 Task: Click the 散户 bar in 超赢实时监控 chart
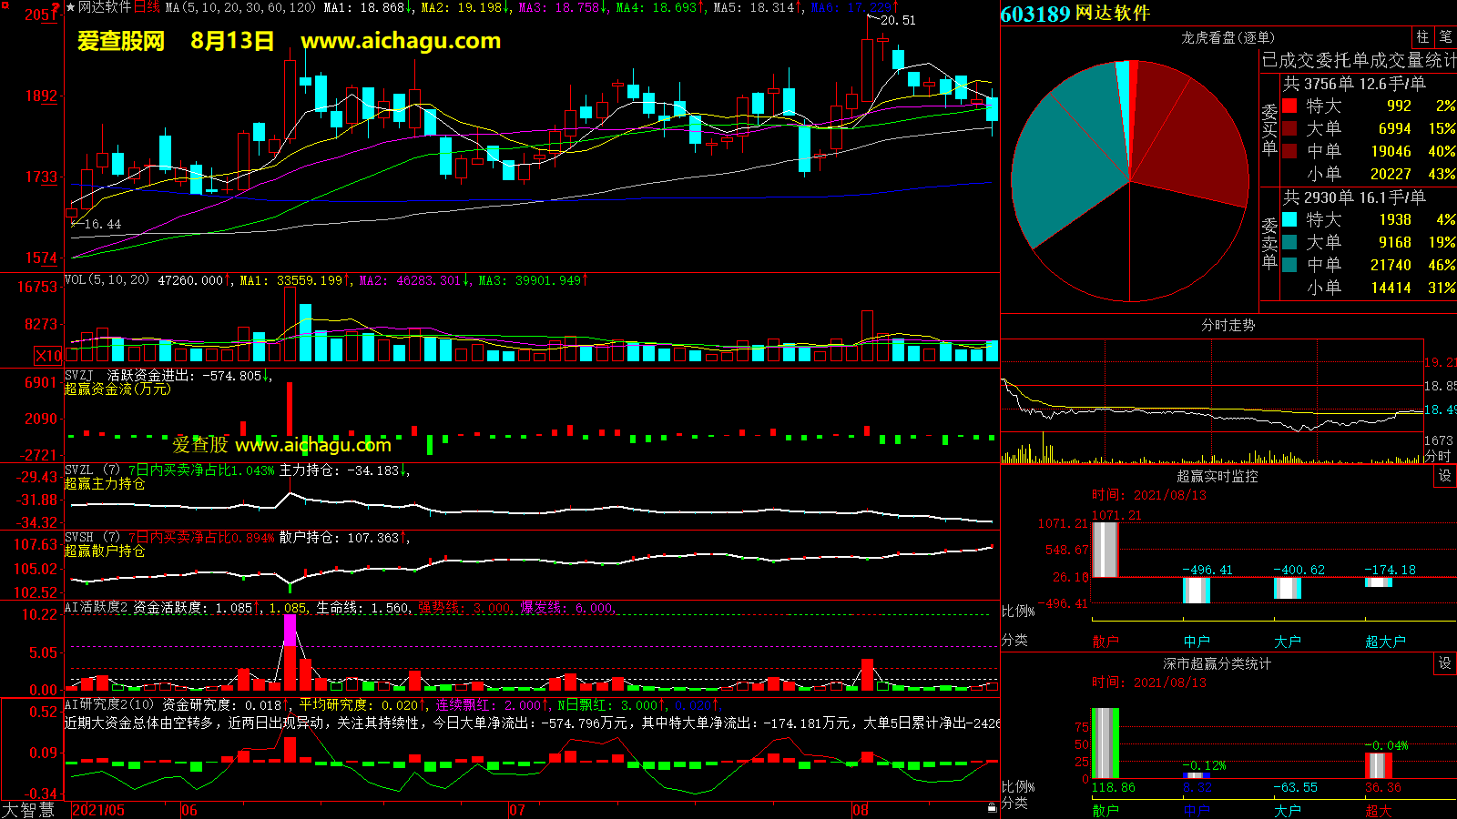[x=1105, y=549]
